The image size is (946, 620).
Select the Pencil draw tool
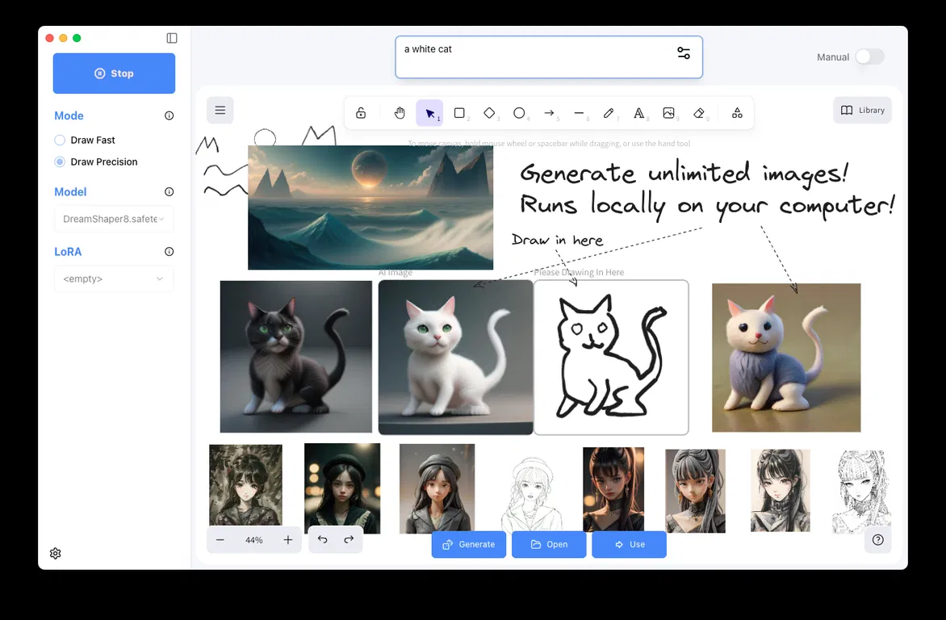coord(609,113)
